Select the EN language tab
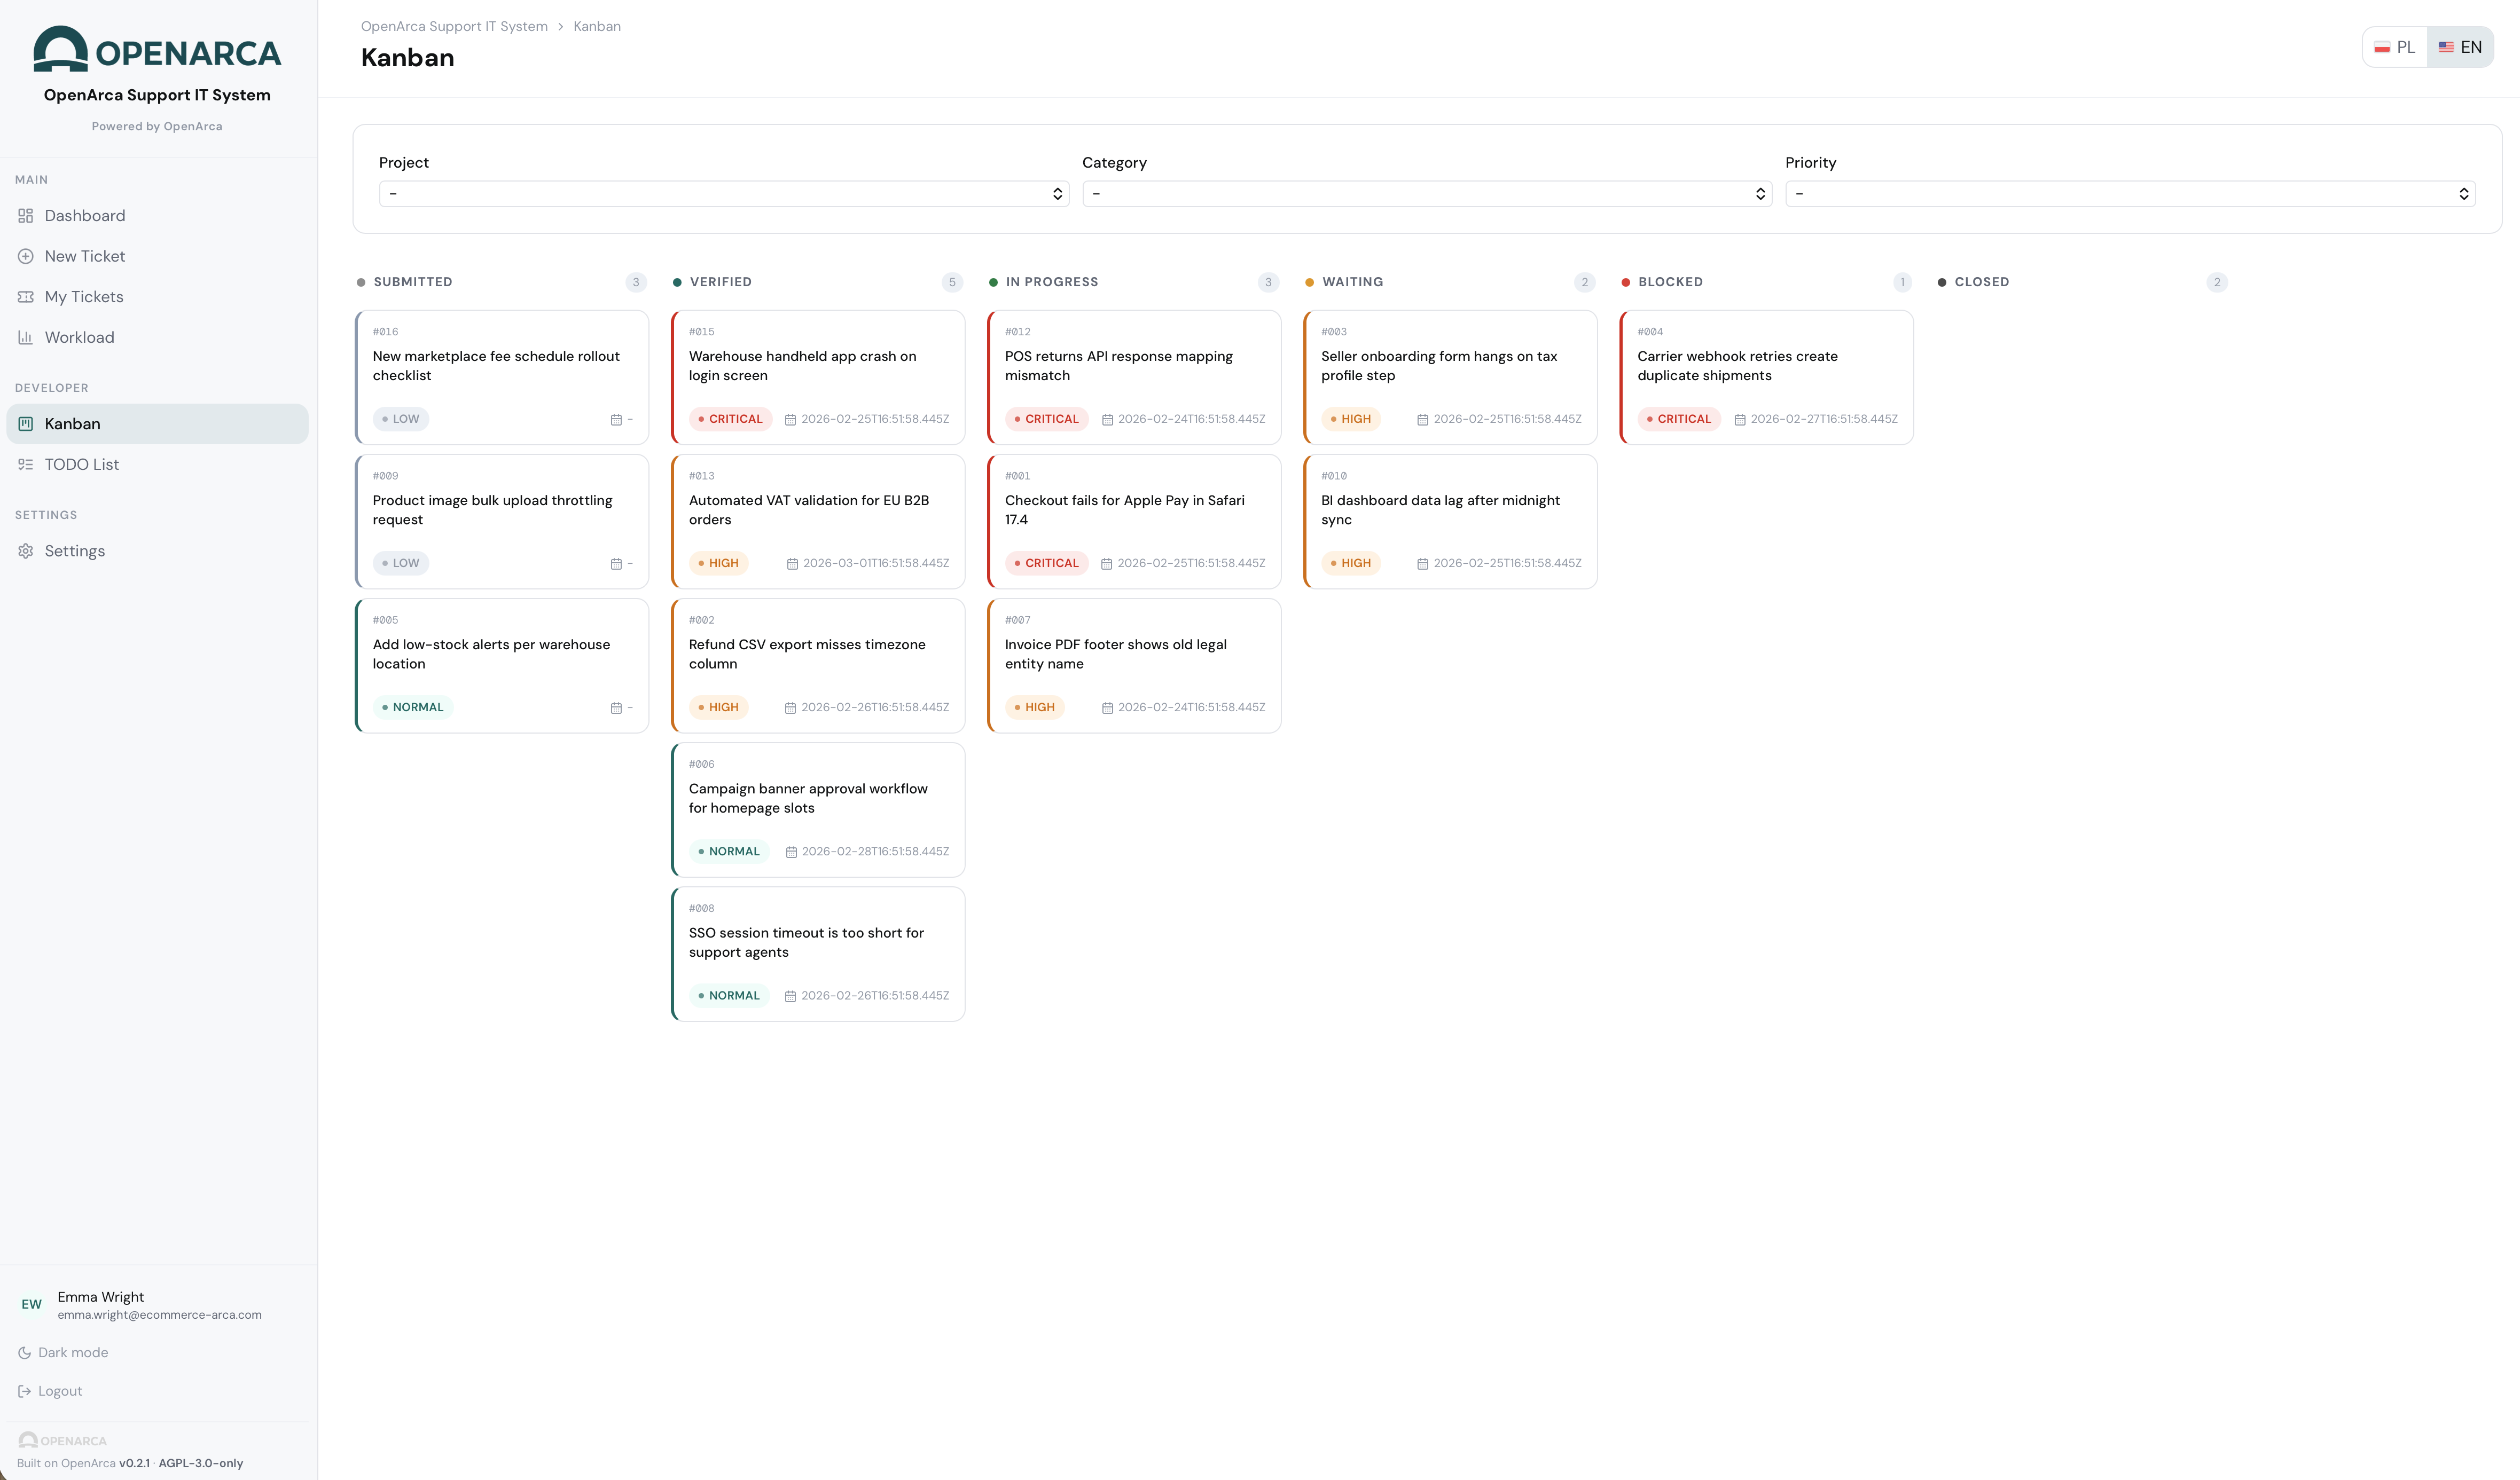This screenshot has width=2520, height=1480. click(2461, 47)
